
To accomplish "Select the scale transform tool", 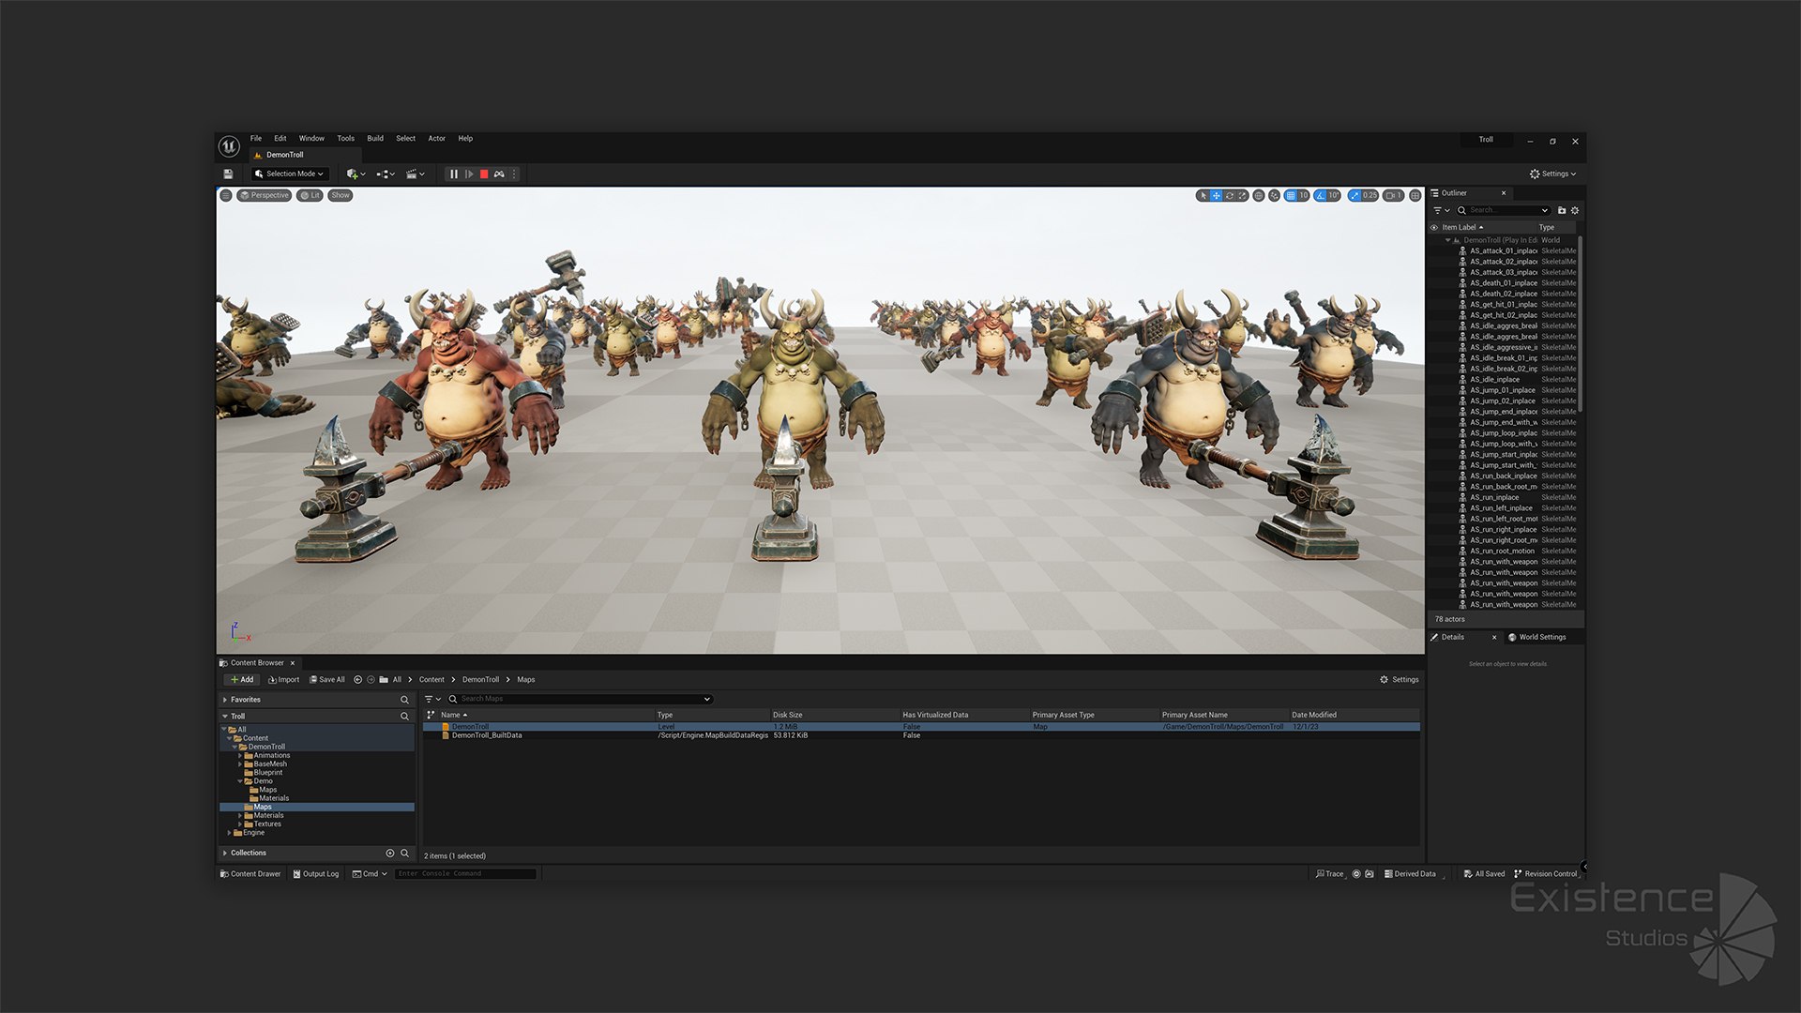I will point(1243,196).
